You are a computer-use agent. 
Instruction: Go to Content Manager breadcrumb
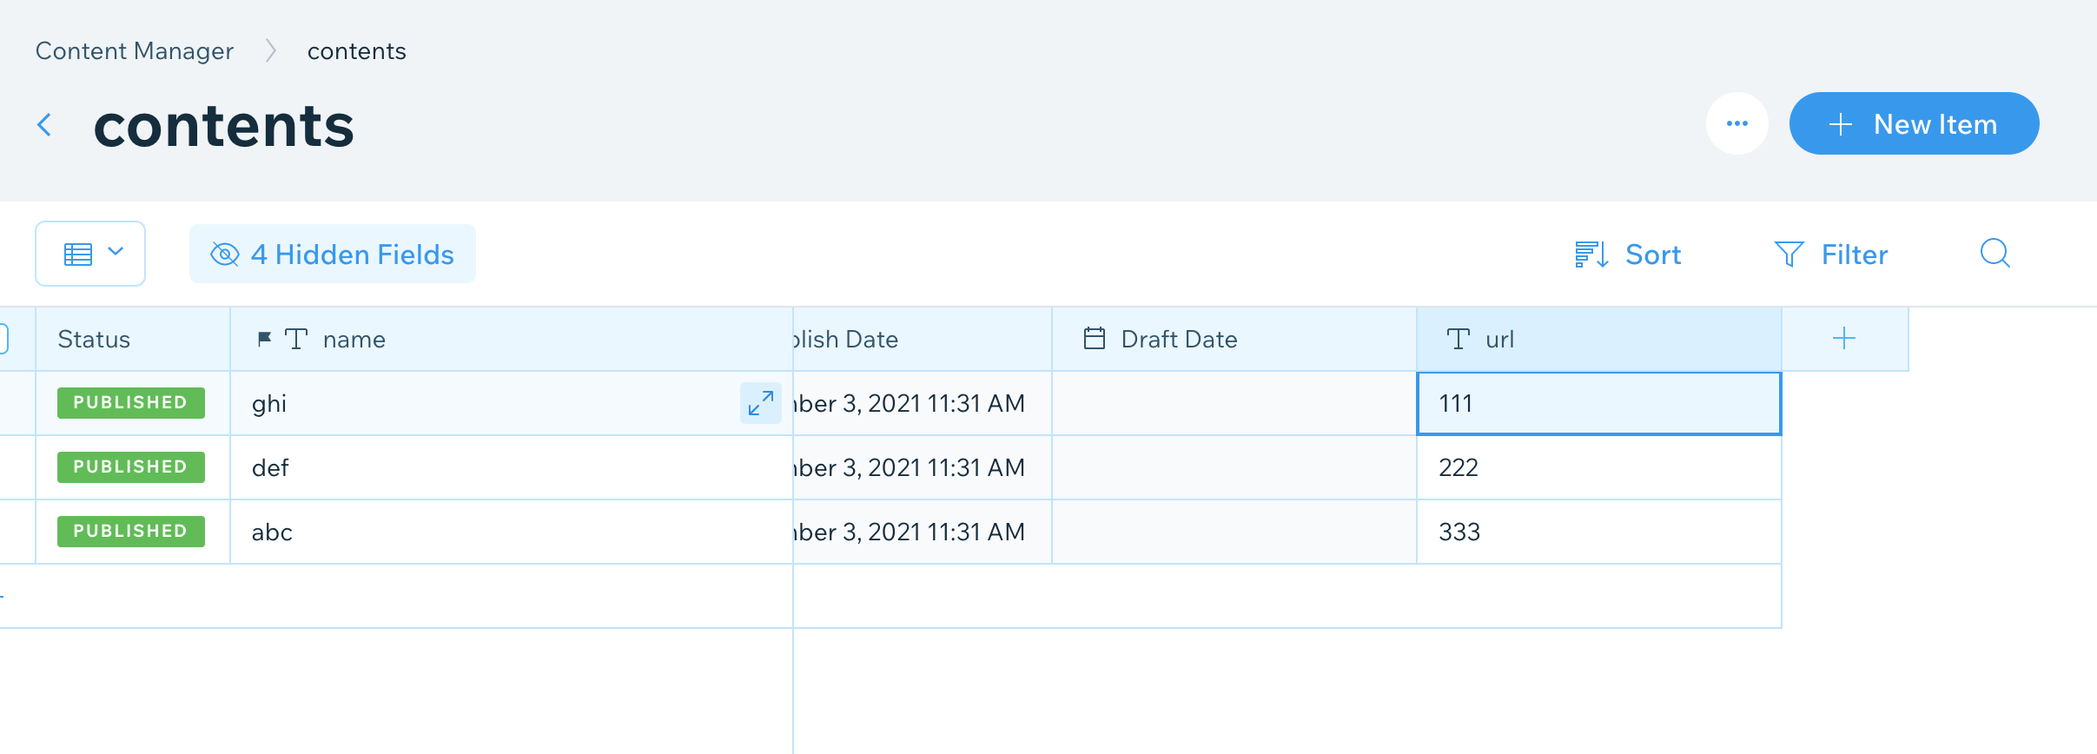pos(135,51)
